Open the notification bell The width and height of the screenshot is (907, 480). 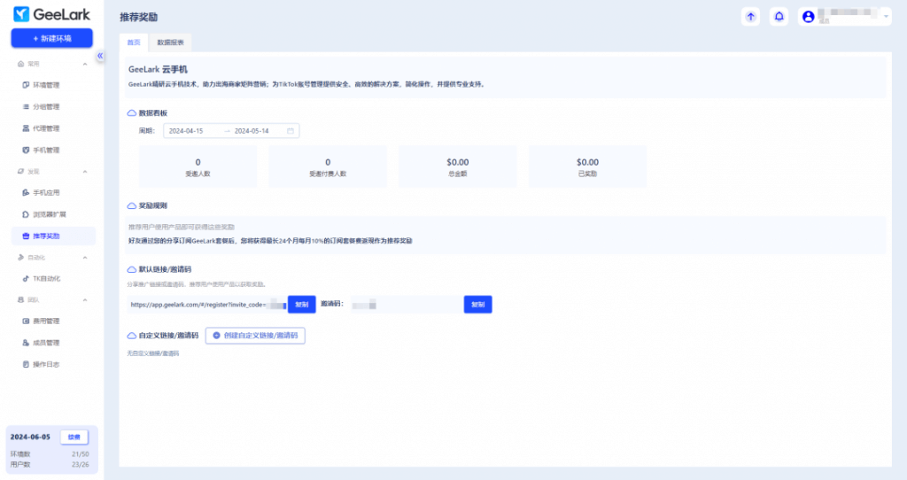[779, 17]
